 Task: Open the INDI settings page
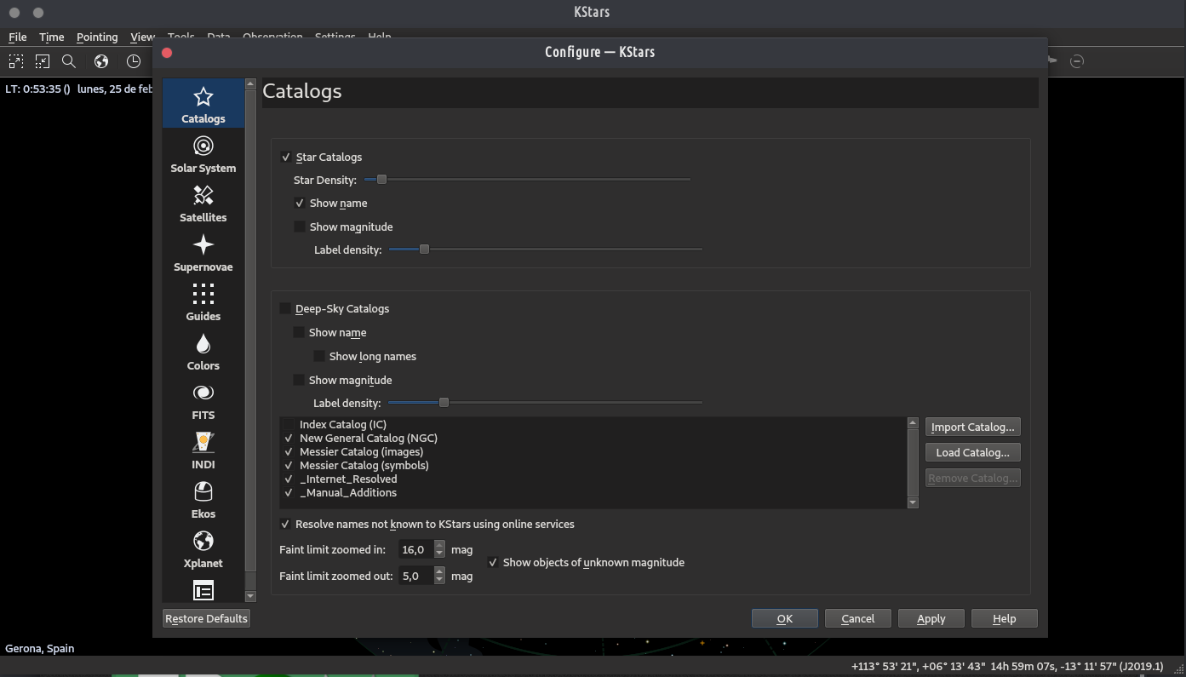click(x=203, y=450)
